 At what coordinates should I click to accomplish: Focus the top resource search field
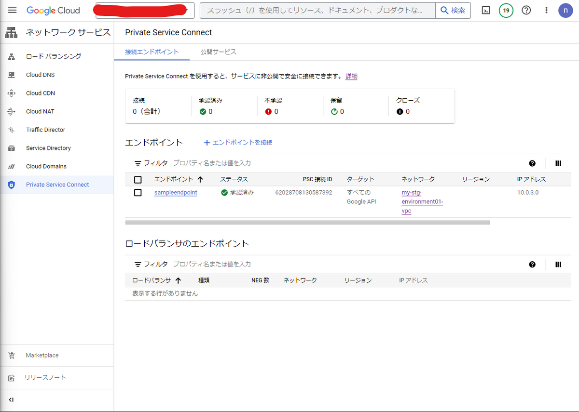(317, 10)
